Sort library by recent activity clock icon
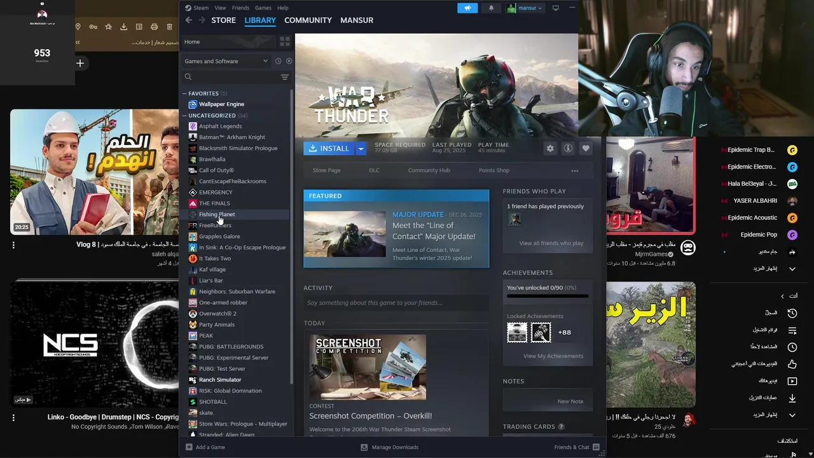Viewport: 814px width, 458px height. click(x=278, y=61)
